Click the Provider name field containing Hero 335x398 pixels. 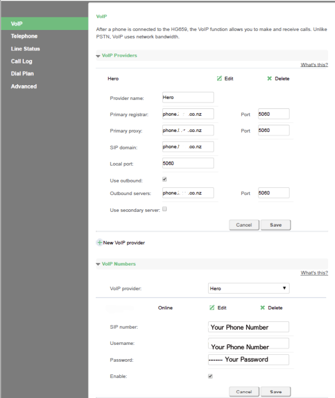pyautogui.click(x=188, y=97)
